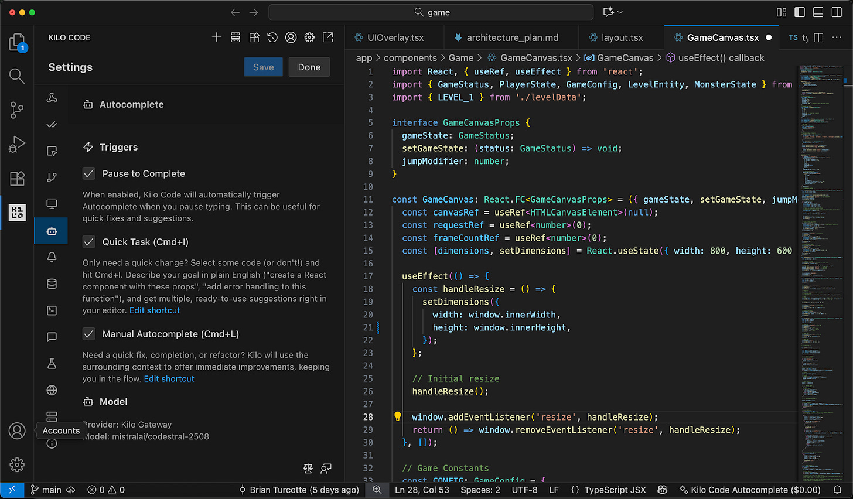Open the Copilot dropdown in title bar
This screenshot has width=853, height=499.
click(613, 12)
